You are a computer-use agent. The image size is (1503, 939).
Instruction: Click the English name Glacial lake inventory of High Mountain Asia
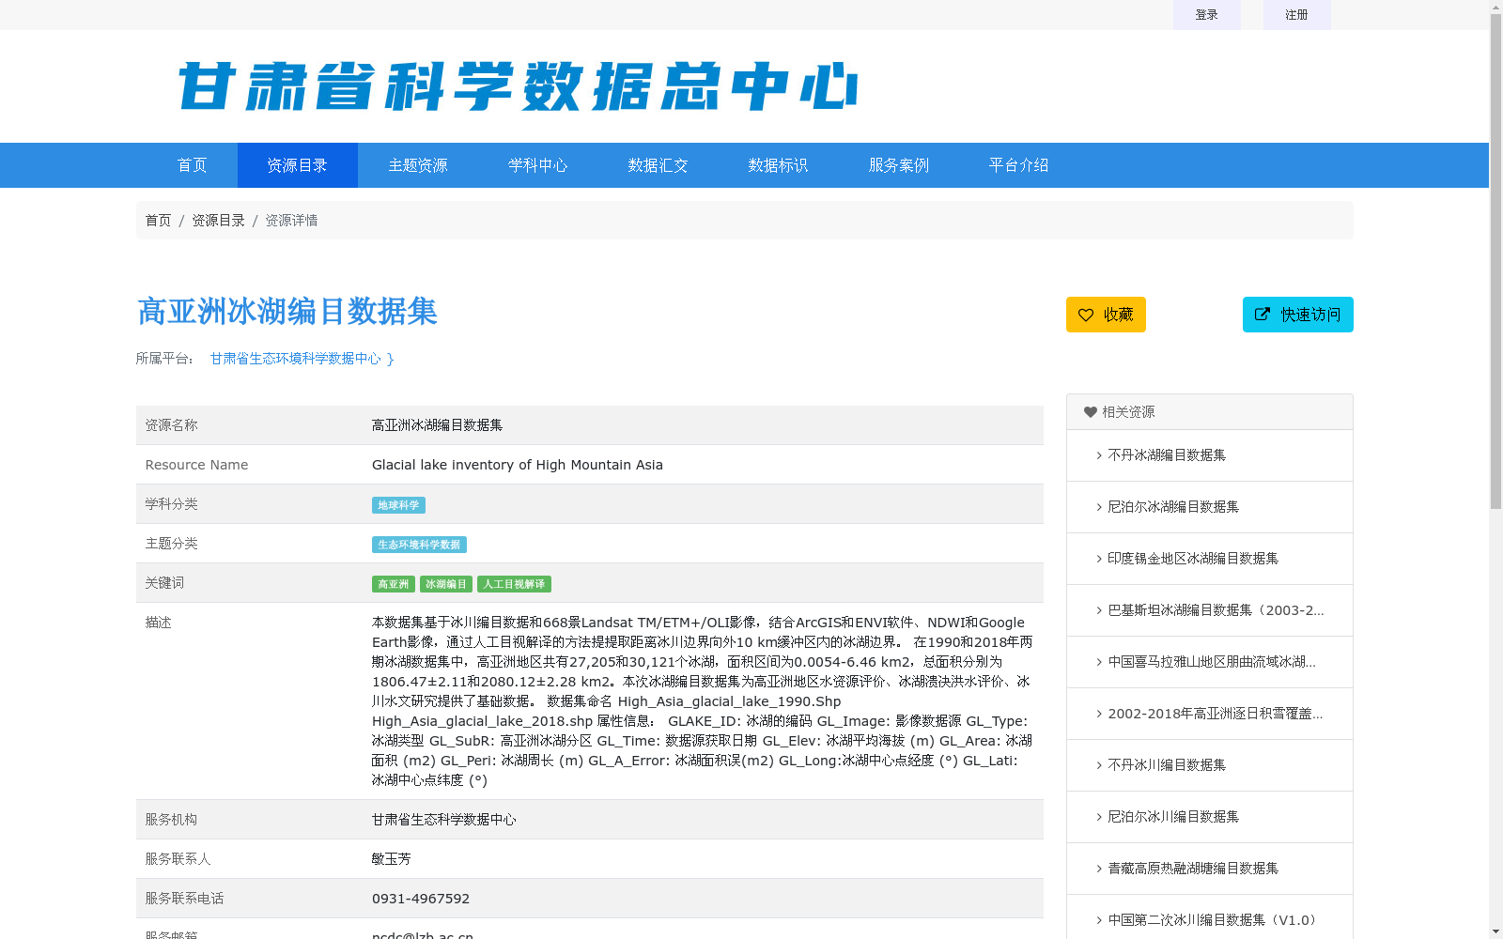click(518, 465)
